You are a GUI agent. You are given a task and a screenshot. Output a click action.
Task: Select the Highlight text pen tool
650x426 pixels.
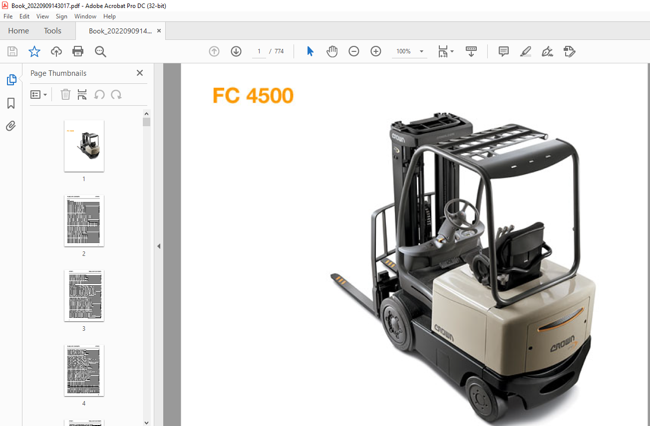(525, 51)
